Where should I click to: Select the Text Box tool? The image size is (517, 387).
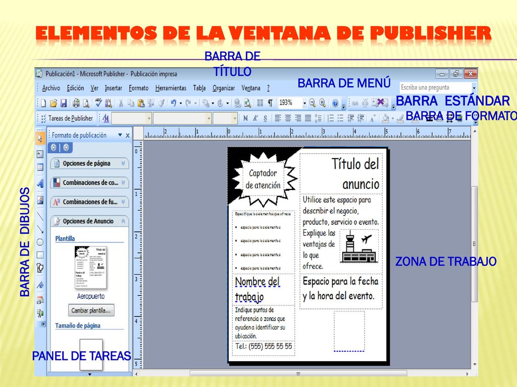[40, 154]
